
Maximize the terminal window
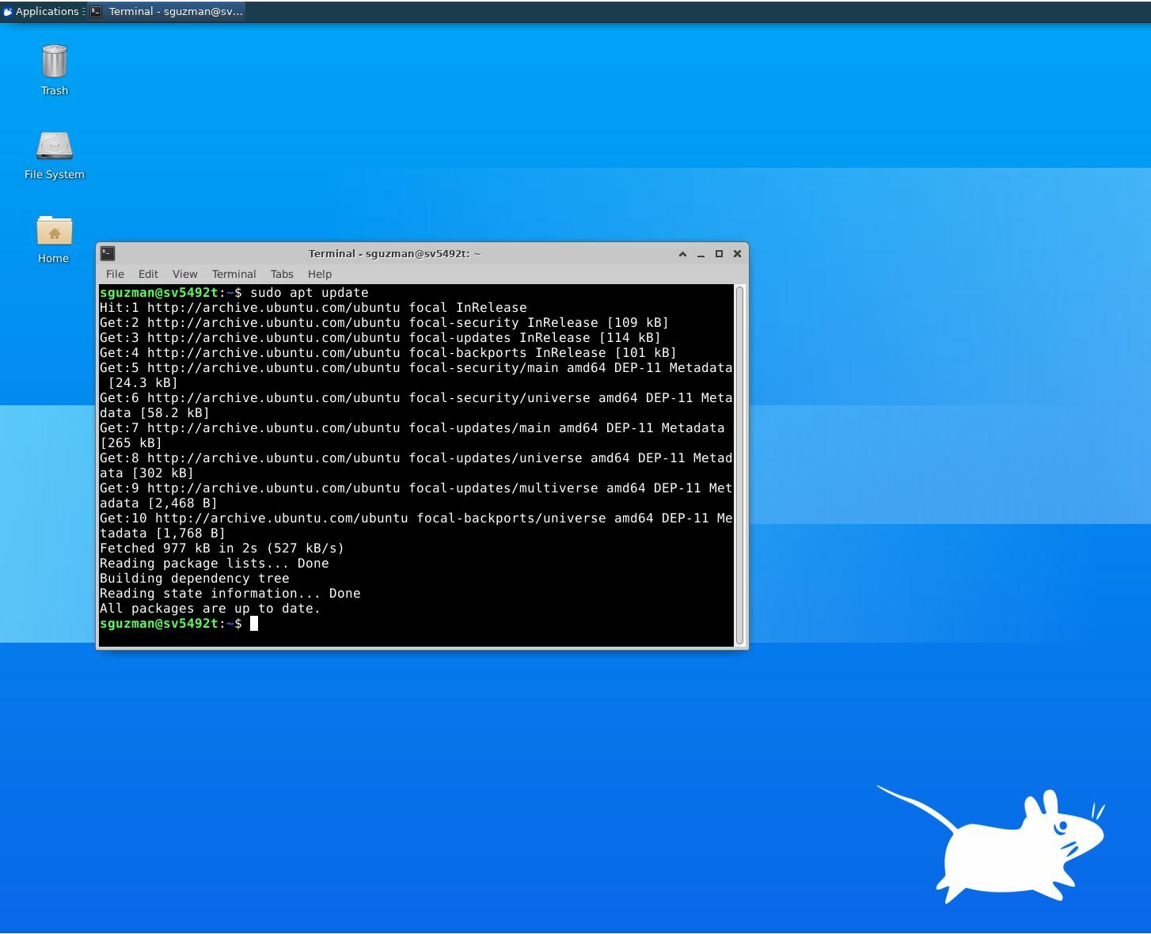(x=719, y=254)
